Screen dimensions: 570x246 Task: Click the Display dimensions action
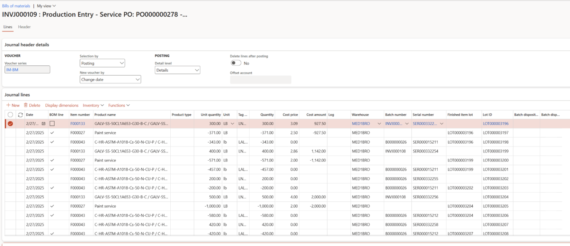coord(62,105)
